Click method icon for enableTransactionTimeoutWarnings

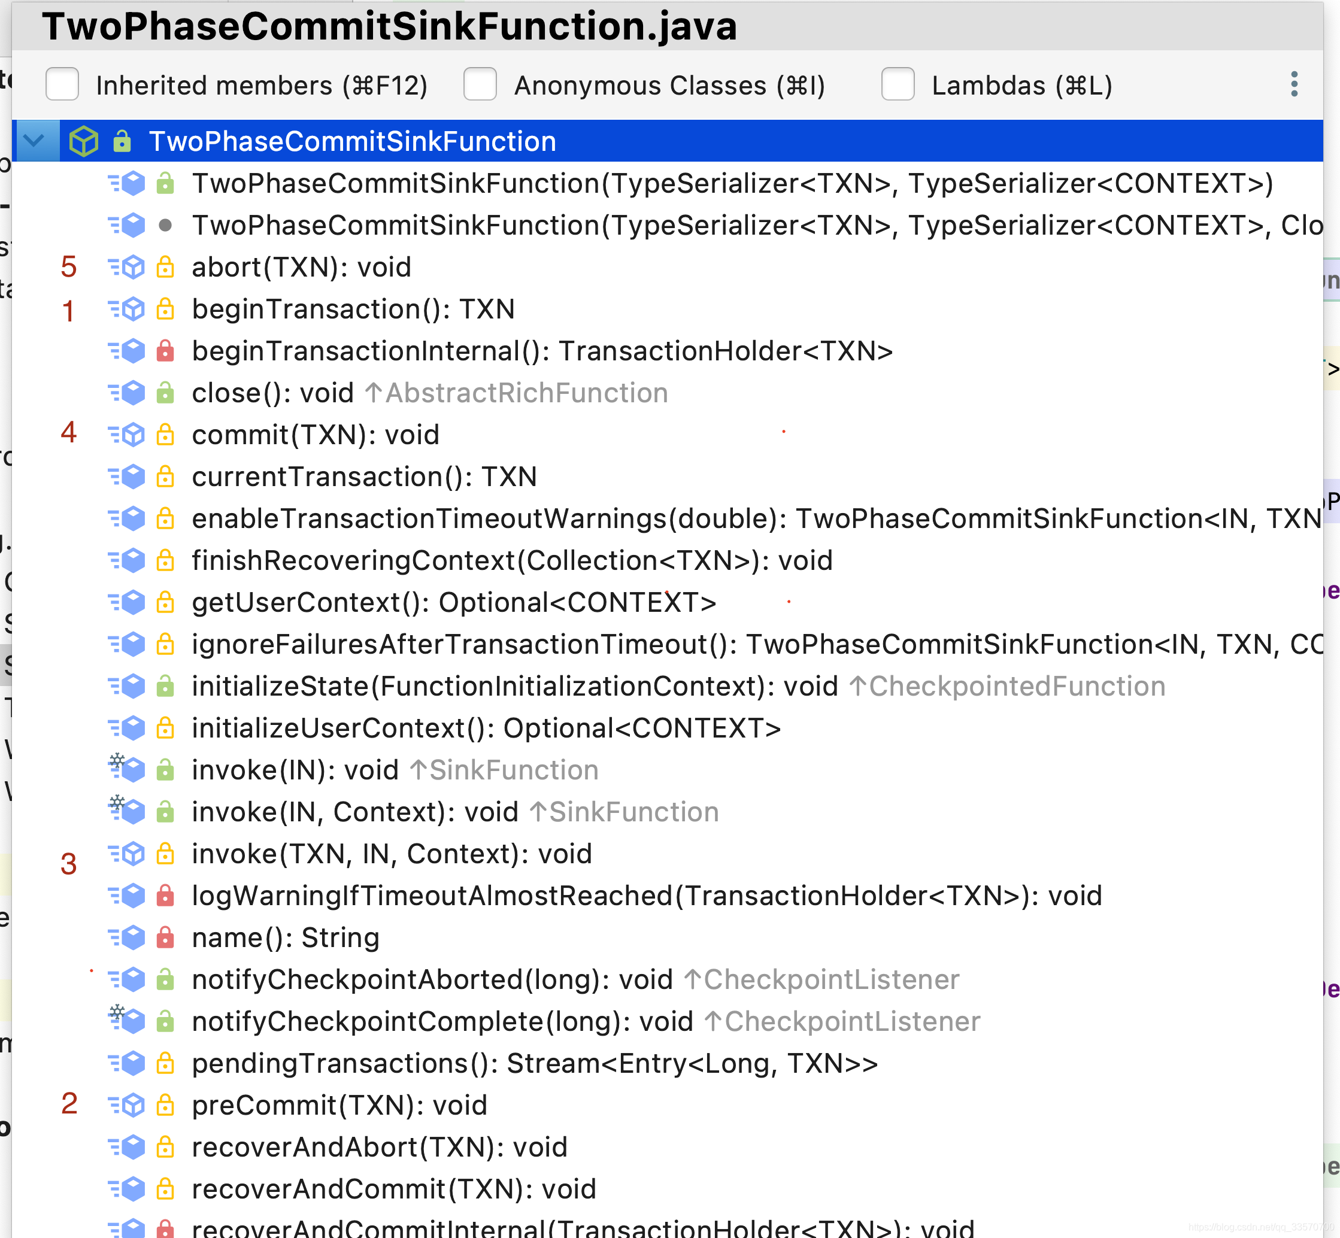click(x=128, y=518)
